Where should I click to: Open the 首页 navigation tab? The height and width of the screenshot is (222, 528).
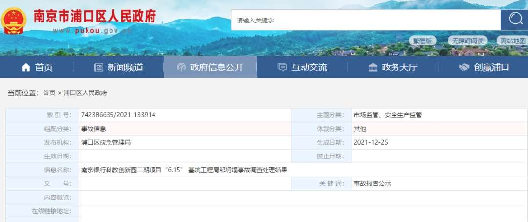click(37, 67)
